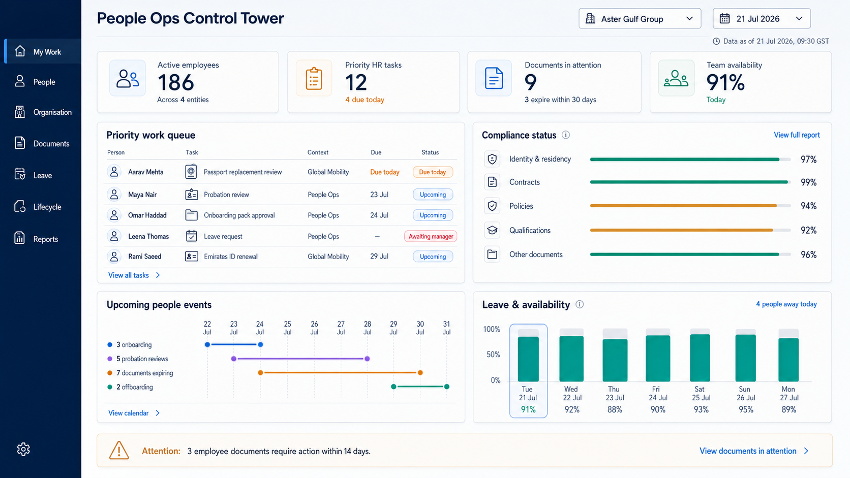Viewport: 850px width, 478px height.
Task: Click the Passport replacement review globe icon
Action: [191, 172]
